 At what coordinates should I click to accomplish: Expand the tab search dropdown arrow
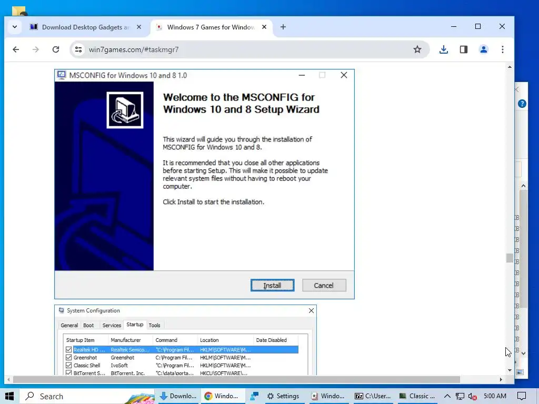click(14, 27)
